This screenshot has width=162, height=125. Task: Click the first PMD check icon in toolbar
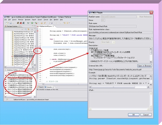click(18, 23)
